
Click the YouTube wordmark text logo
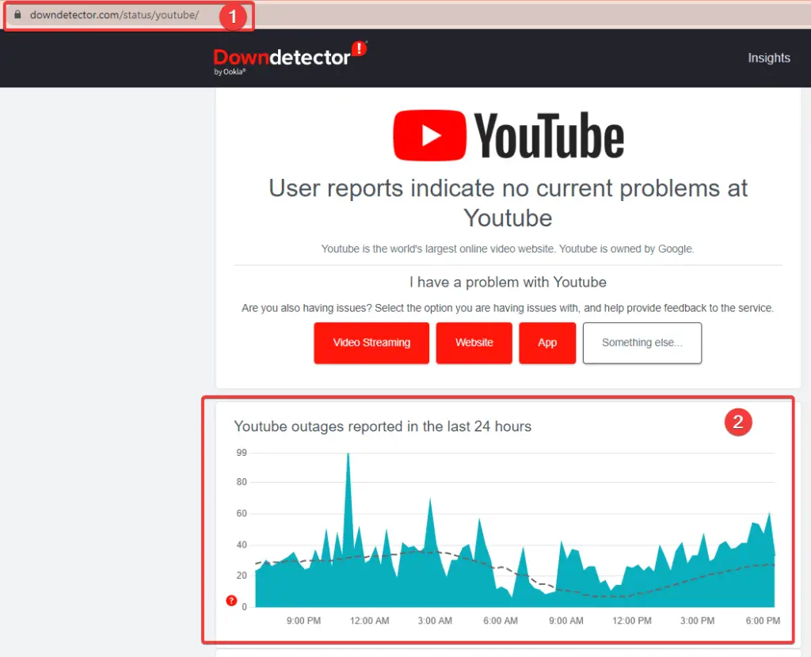(x=549, y=135)
